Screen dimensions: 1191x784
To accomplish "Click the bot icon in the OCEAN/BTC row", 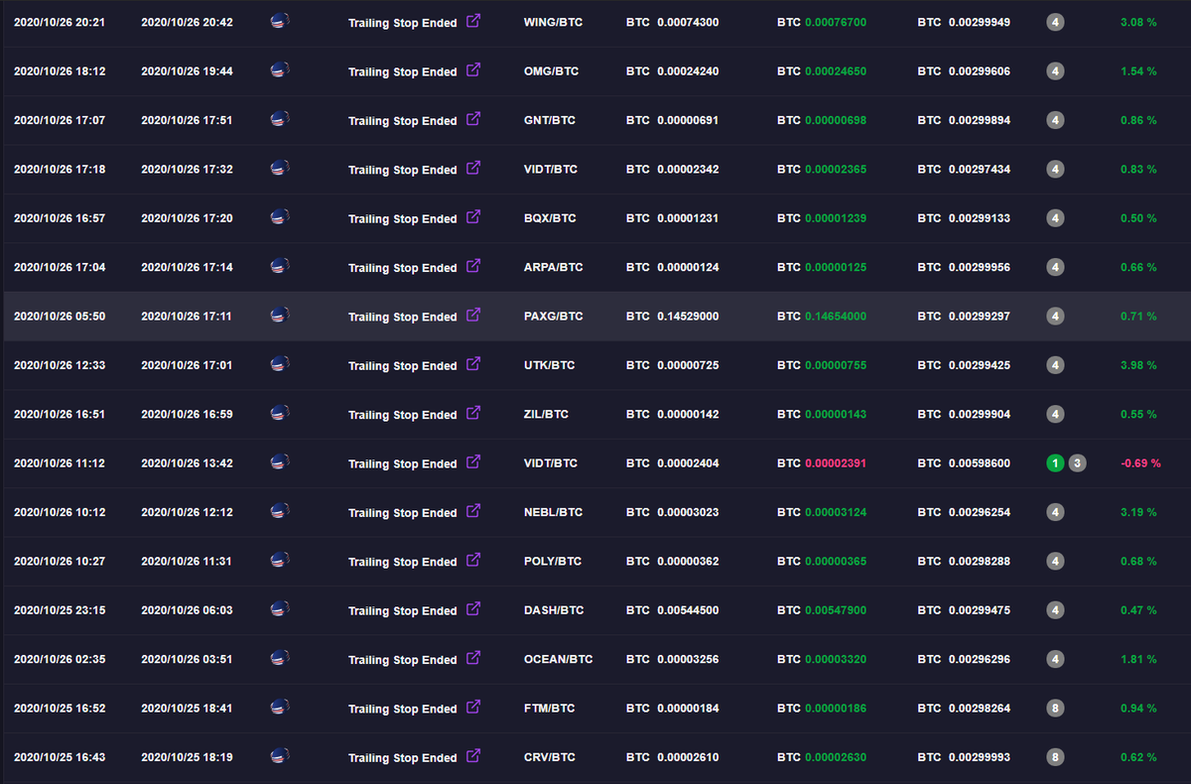I will point(280,659).
